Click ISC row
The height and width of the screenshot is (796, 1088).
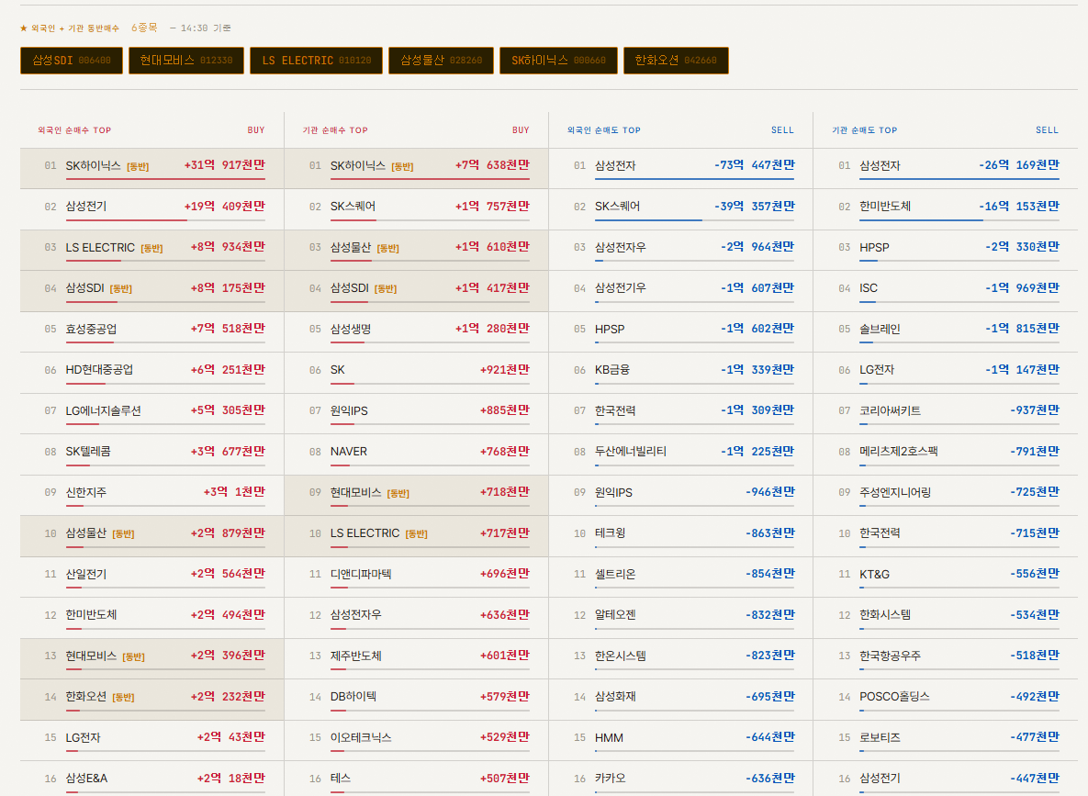click(946, 291)
